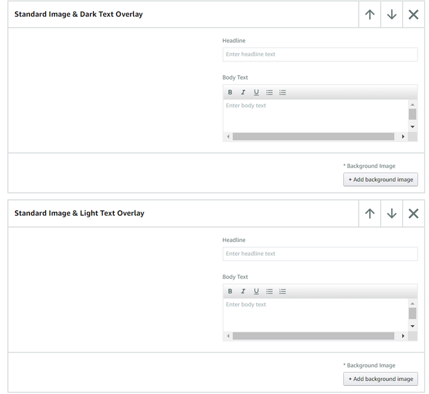Add background image to Light Text Overlay
Image resolution: width=429 pixels, height=394 pixels.
[x=380, y=379]
